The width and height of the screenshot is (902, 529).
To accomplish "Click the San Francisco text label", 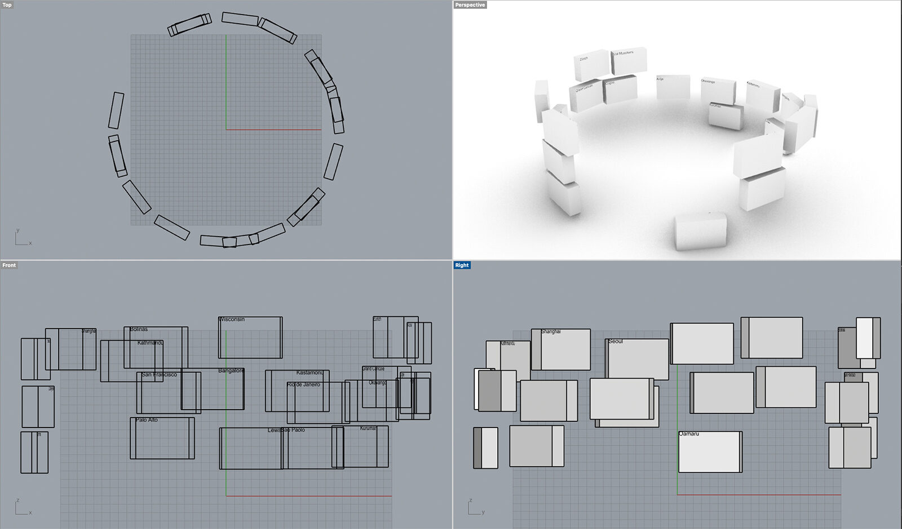I will [x=159, y=375].
